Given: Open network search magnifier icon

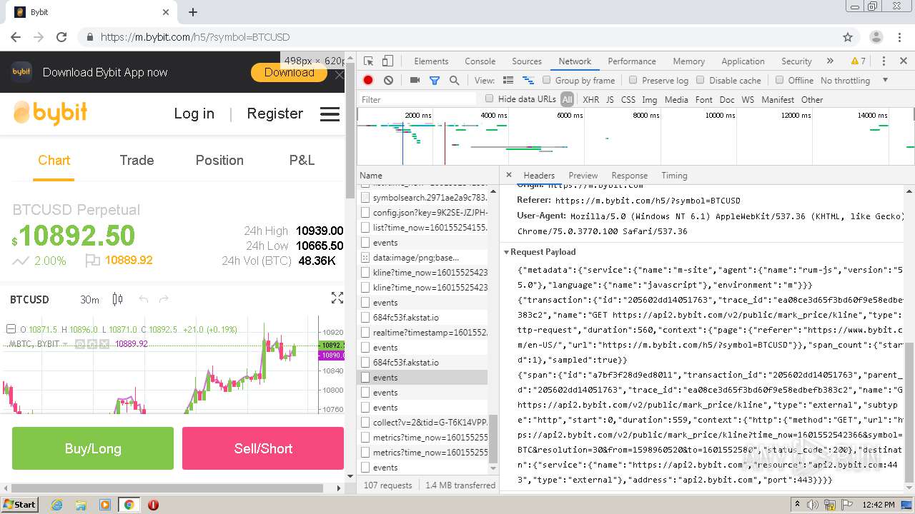Looking at the screenshot, I should click(x=454, y=81).
